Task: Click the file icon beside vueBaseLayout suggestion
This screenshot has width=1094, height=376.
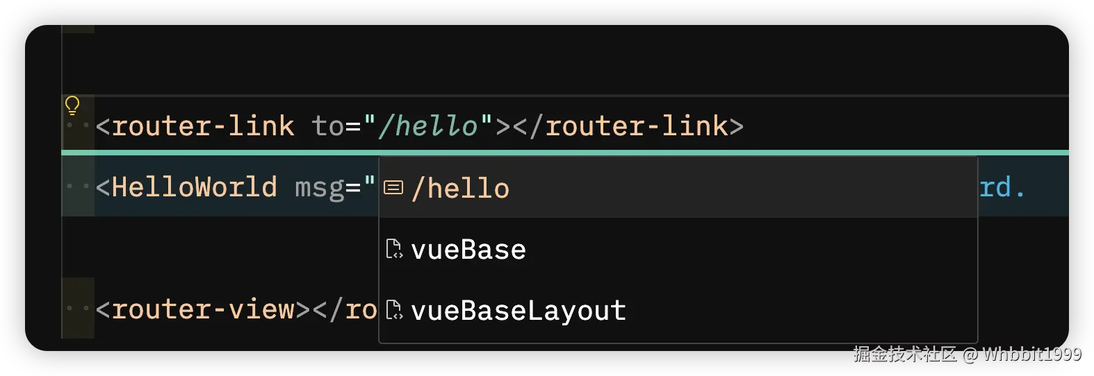Action: click(x=394, y=309)
